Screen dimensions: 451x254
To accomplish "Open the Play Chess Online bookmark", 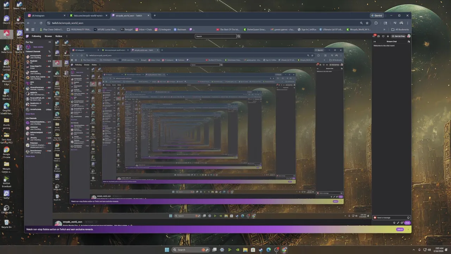I will [52, 30].
